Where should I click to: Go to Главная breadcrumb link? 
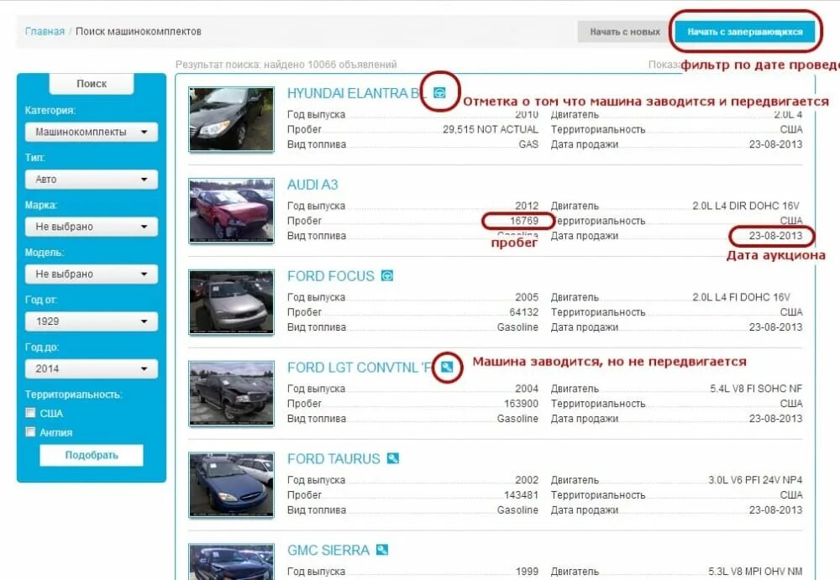pyautogui.click(x=45, y=32)
